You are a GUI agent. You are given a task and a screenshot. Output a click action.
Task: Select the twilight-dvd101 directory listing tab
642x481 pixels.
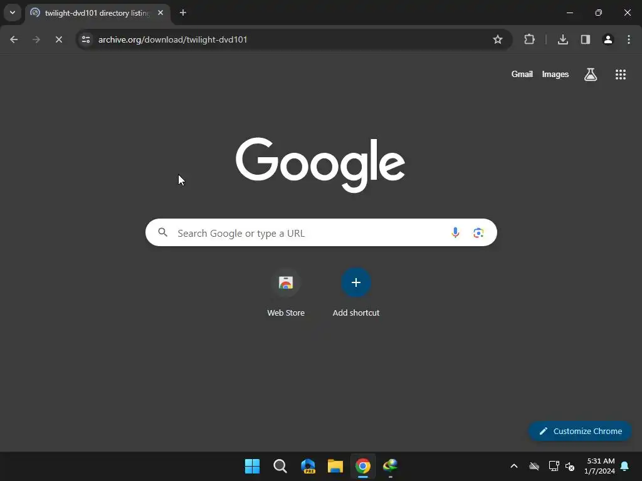point(97,13)
